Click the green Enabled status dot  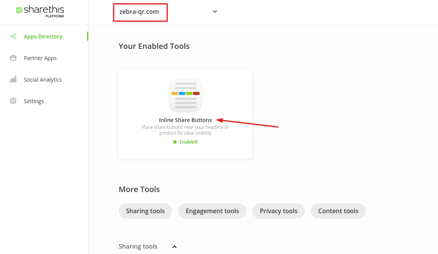175,142
